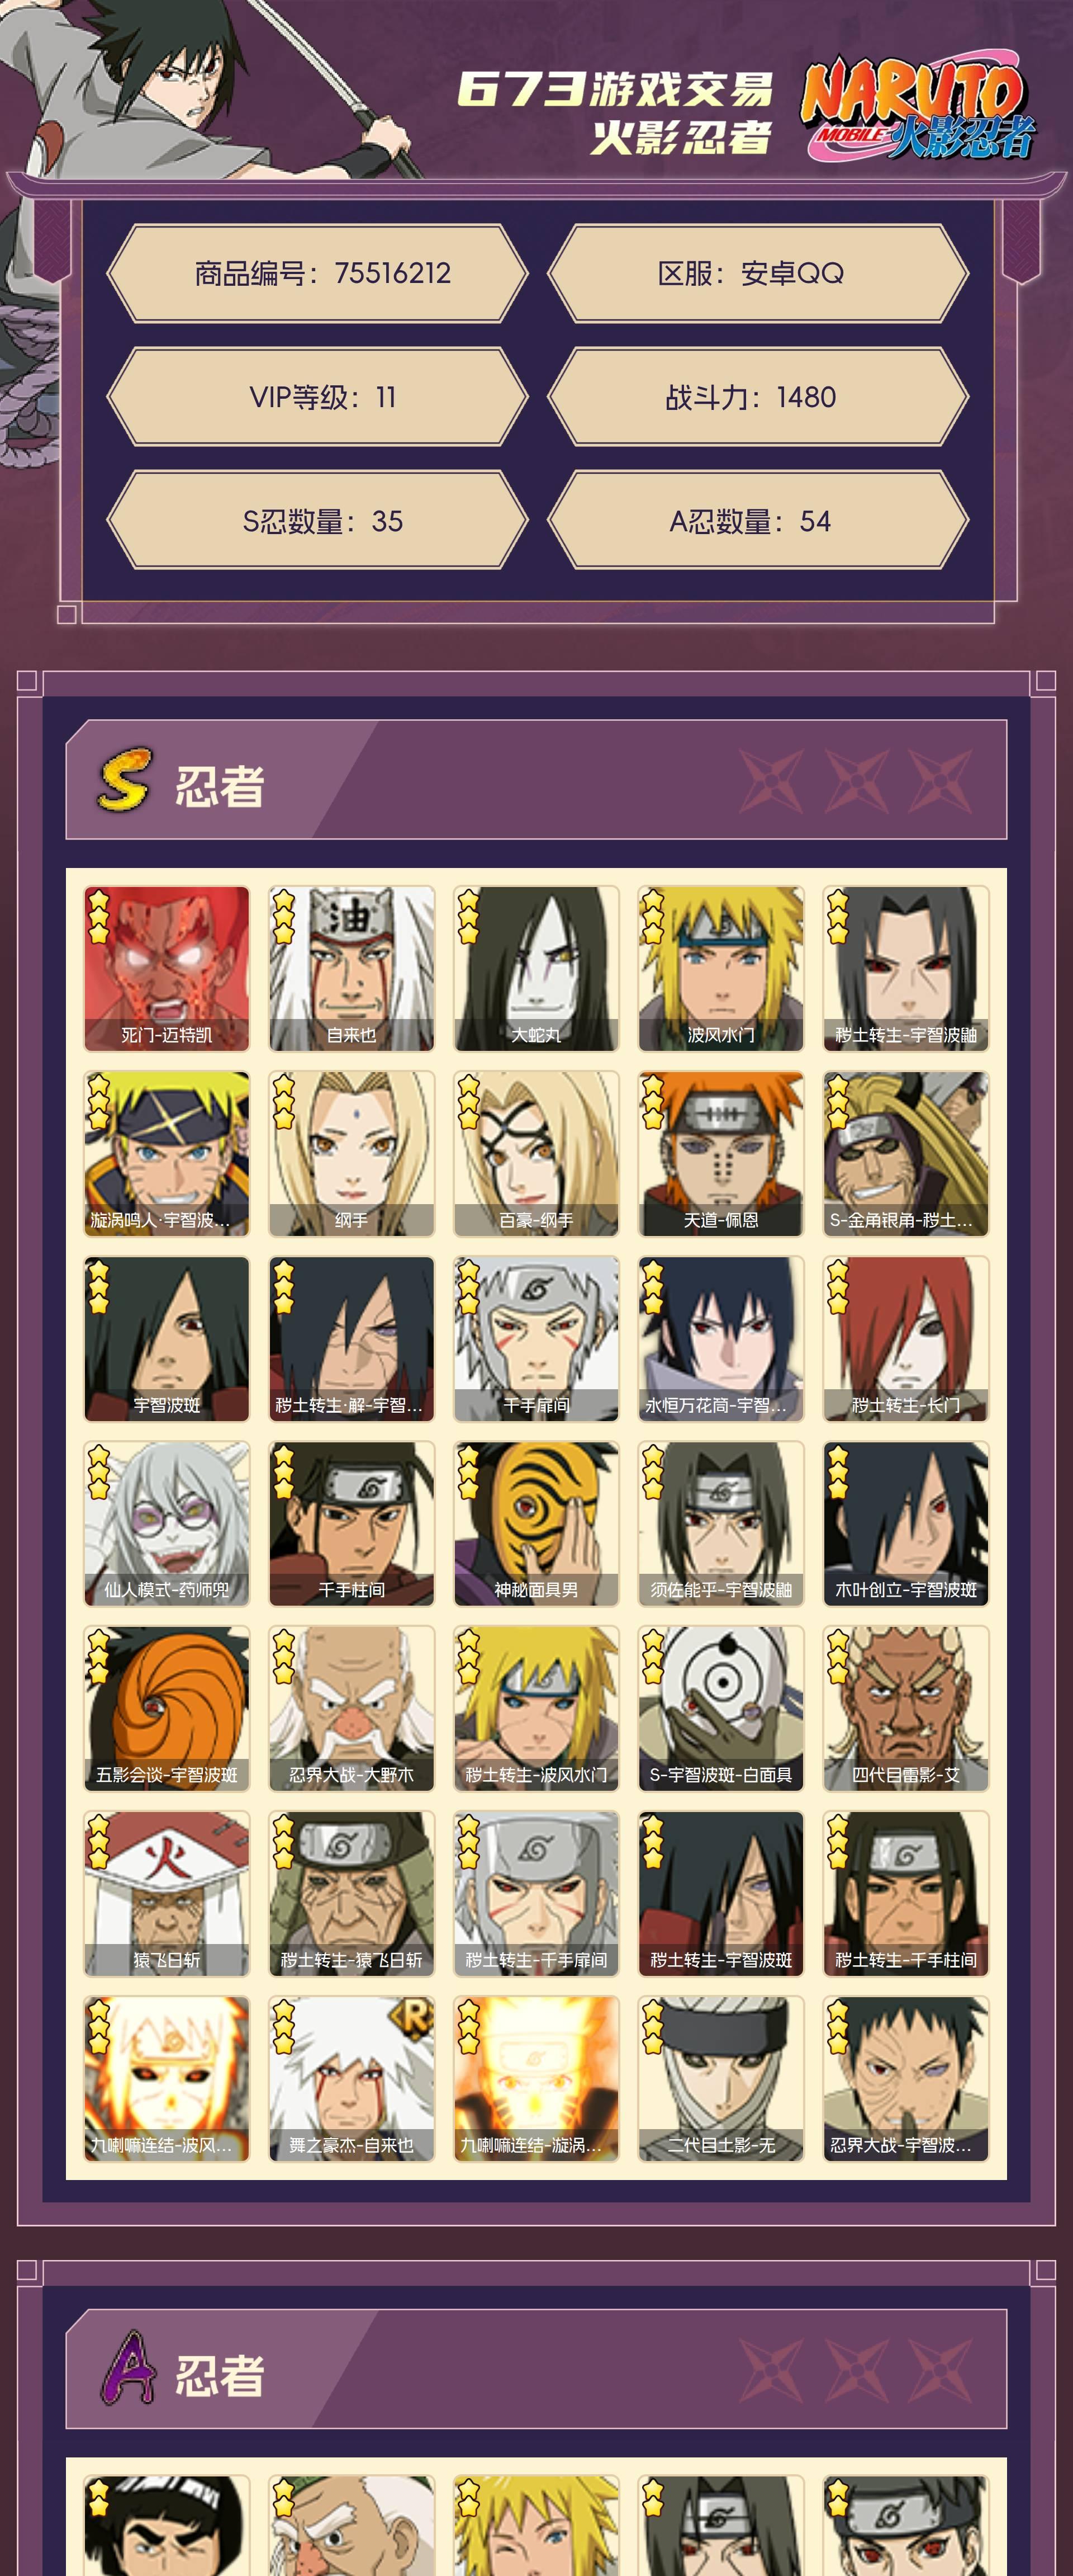Click the 四代目雷影-艾 character card
The width and height of the screenshot is (1073, 2576).
905,1708
